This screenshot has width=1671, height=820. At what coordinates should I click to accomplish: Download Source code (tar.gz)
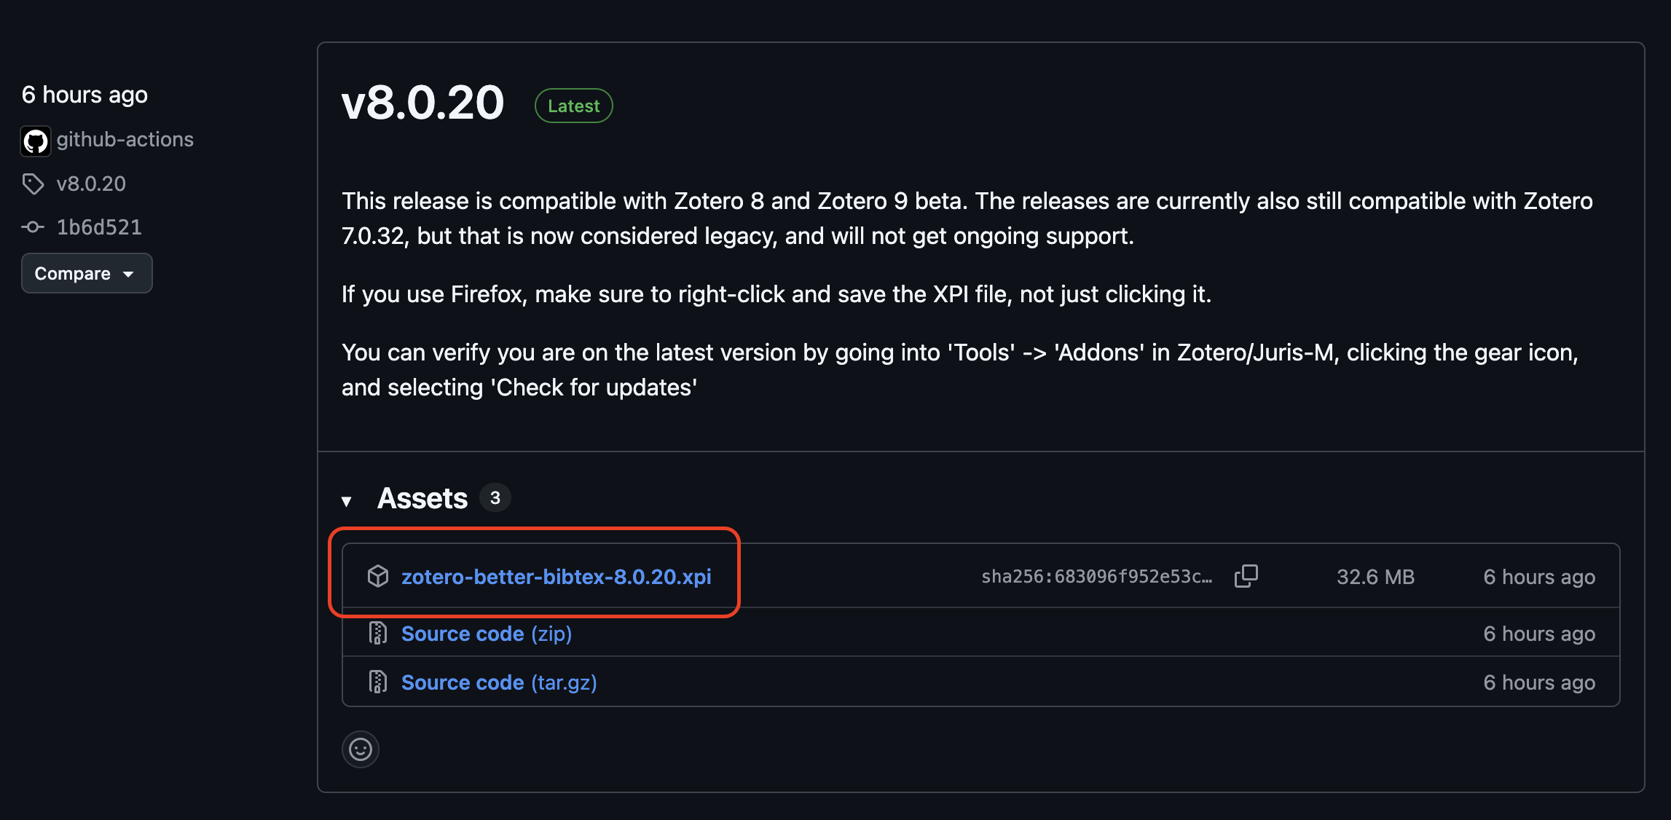tap(499, 682)
